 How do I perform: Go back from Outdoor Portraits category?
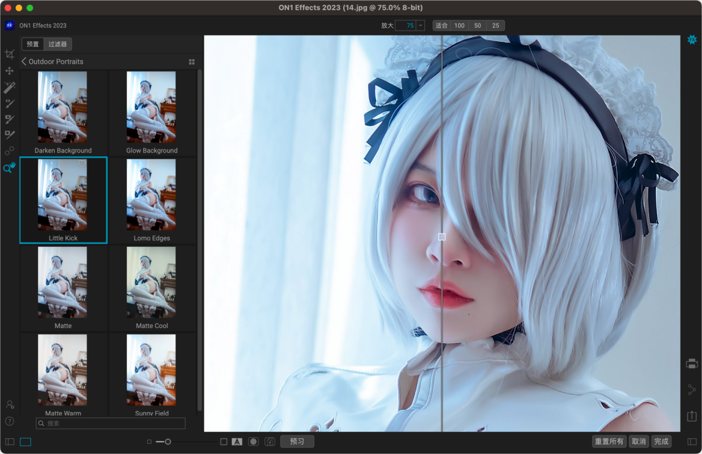(x=23, y=61)
